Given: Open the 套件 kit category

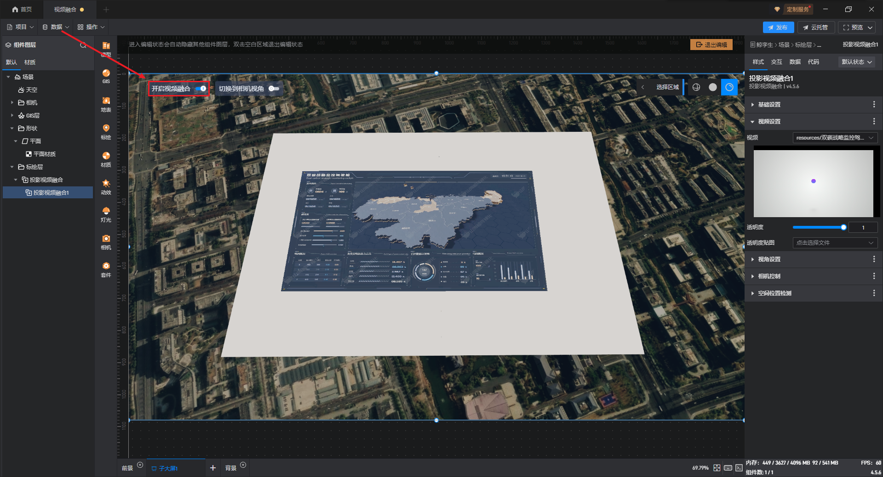Looking at the screenshot, I should [x=106, y=269].
